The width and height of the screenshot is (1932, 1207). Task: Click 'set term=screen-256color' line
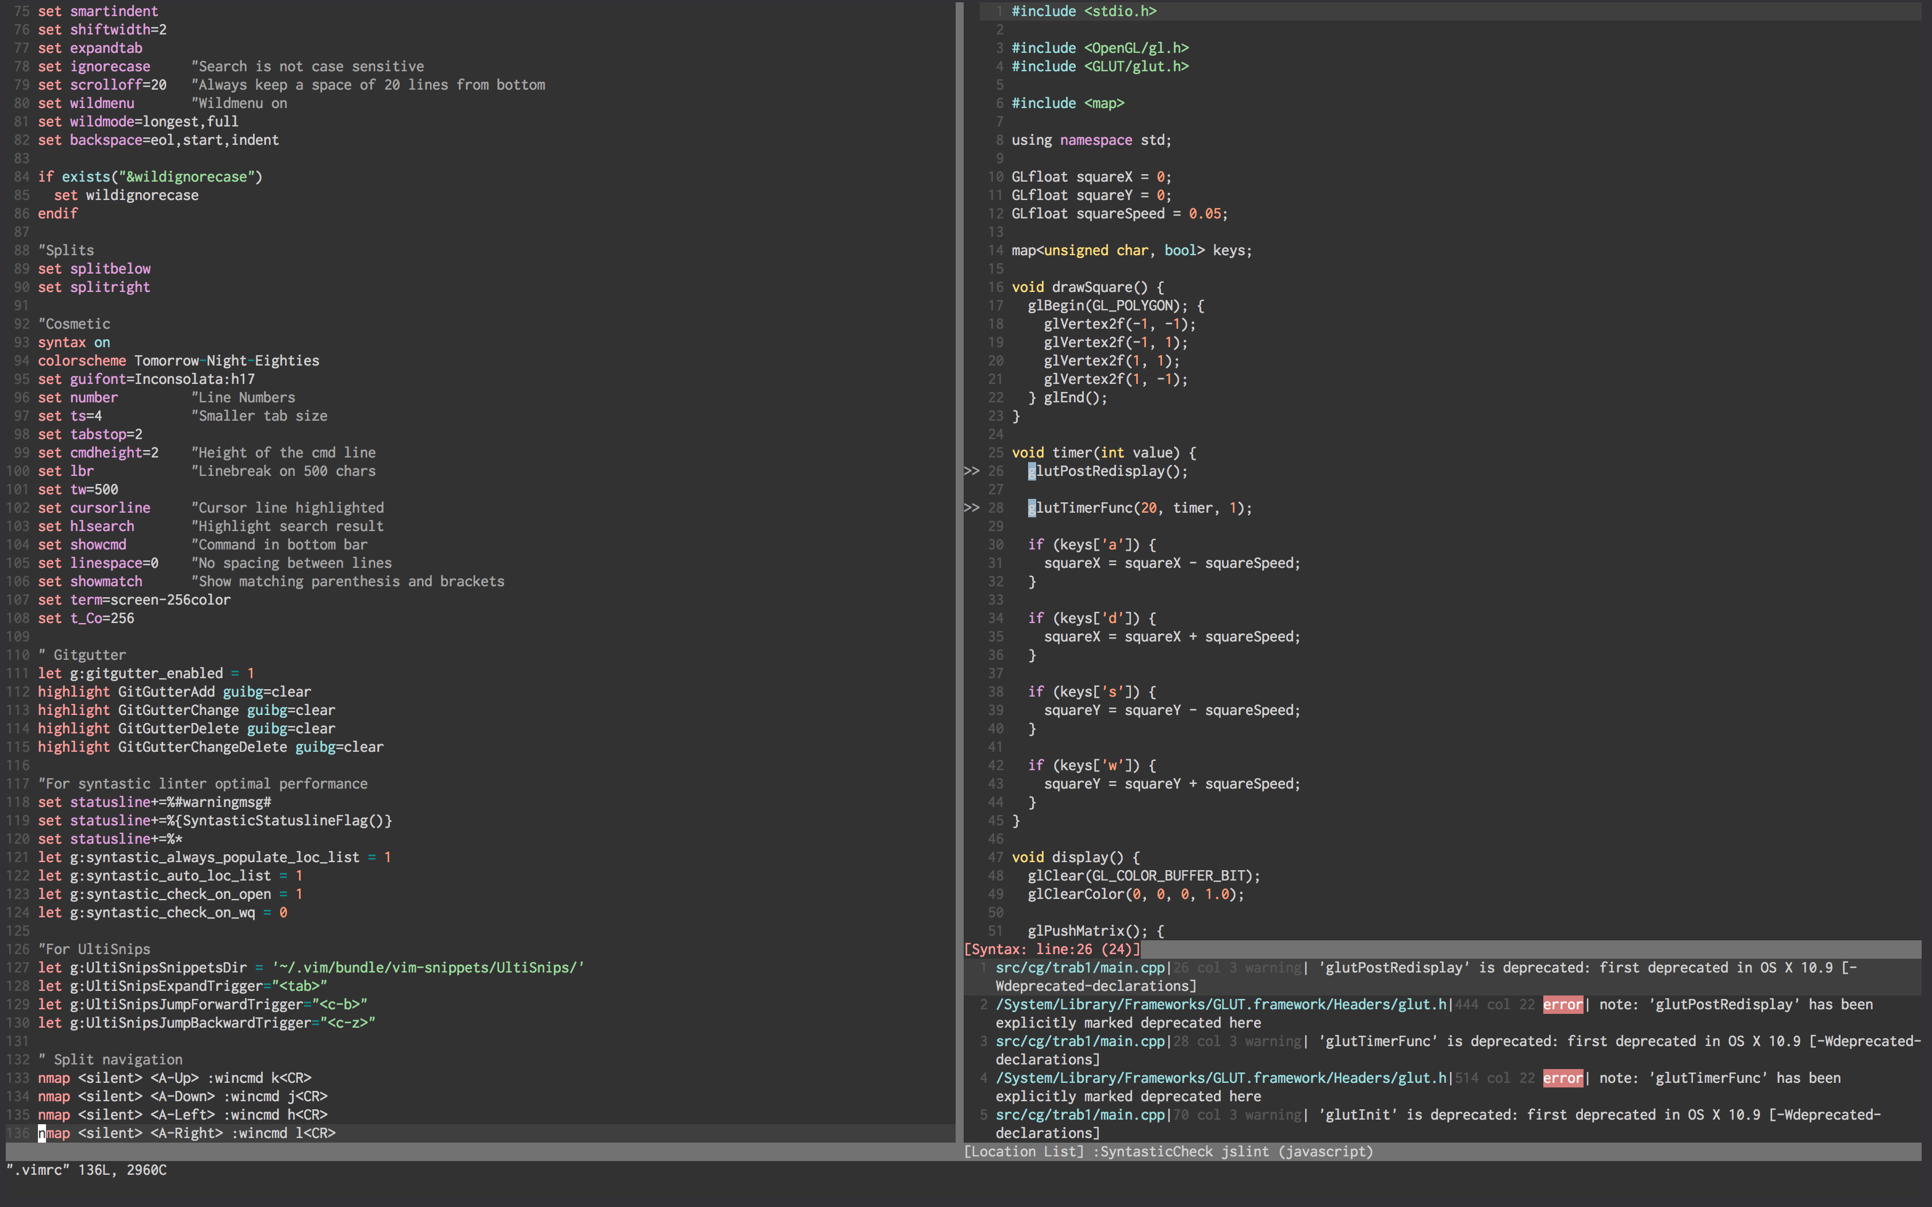point(134,599)
